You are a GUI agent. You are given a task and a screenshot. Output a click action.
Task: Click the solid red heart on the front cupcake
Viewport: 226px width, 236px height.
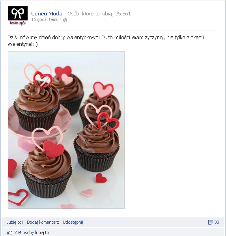click(54, 149)
